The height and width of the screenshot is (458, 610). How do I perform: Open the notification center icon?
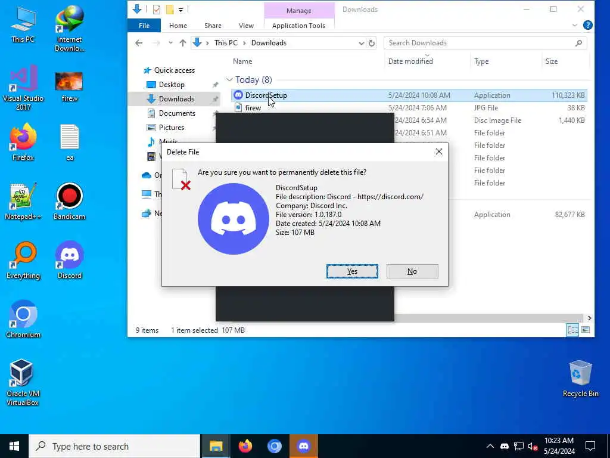pos(590,446)
